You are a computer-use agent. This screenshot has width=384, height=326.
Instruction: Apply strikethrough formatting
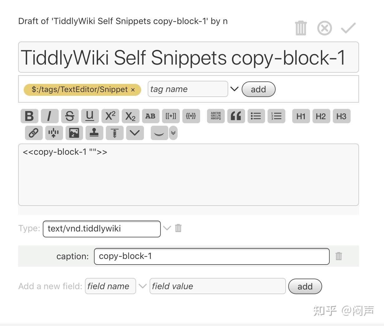click(x=70, y=116)
